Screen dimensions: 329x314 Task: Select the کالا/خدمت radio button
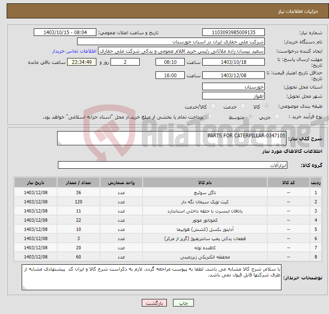[213, 106]
